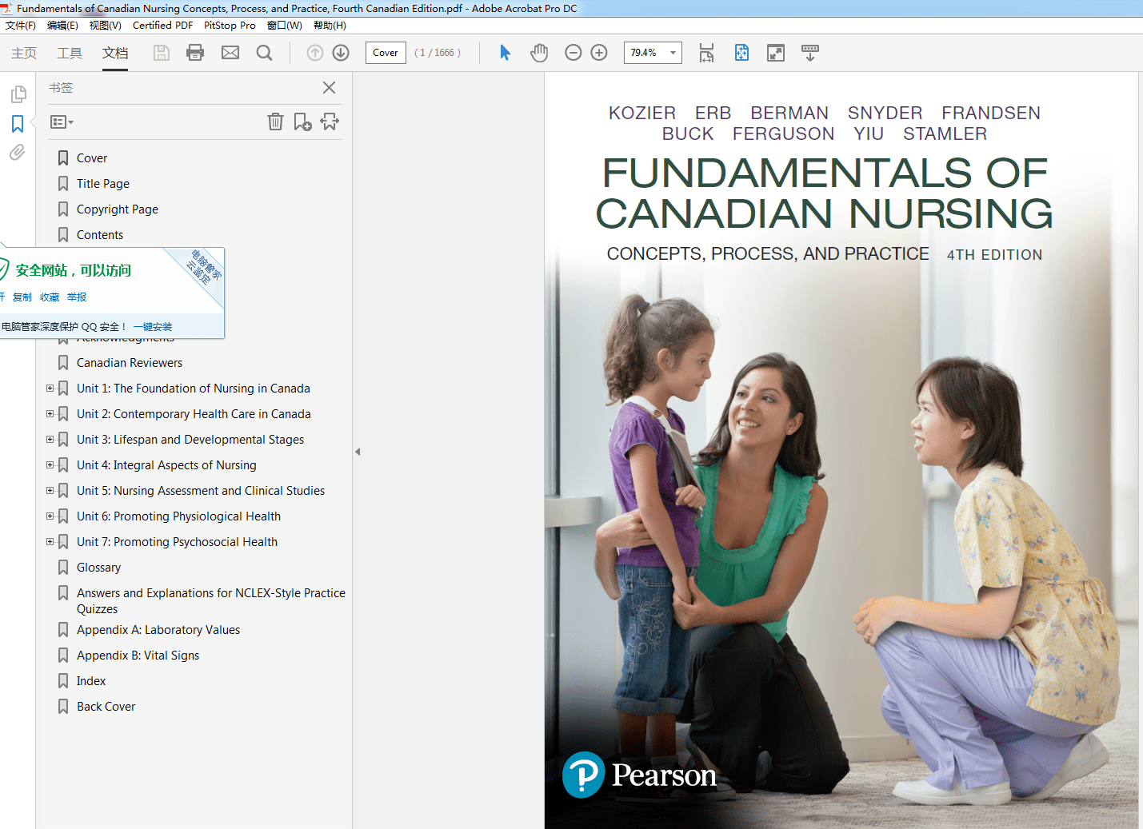Open the zoom level dropdown
Image resolution: width=1143 pixels, height=829 pixels.
673,53
